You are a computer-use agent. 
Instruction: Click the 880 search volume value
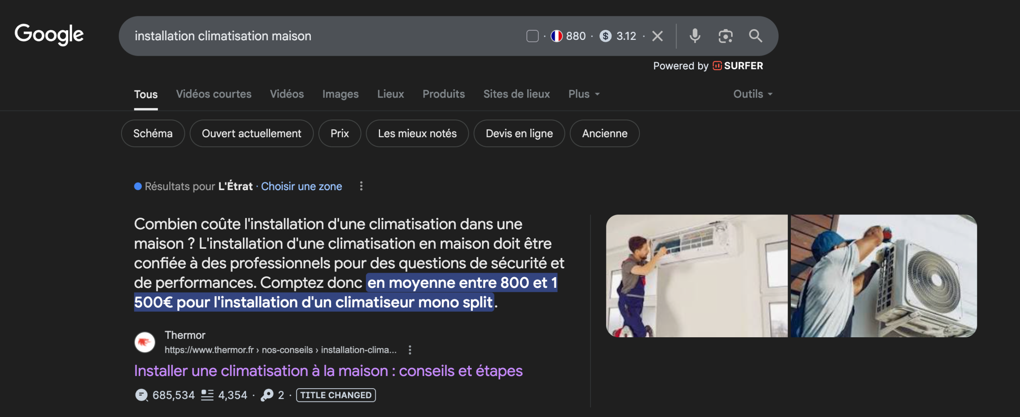[576, 36]
